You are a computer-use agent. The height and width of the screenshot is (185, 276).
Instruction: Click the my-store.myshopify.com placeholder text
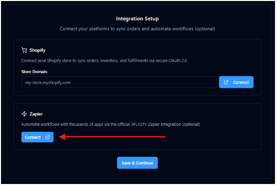(x=48, y=83)
